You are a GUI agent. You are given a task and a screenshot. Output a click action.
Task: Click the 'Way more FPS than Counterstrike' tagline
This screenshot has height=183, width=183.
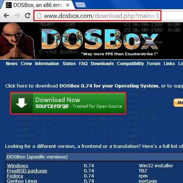point(119,54)
